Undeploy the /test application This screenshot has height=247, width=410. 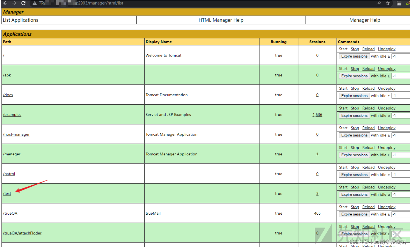pyautogui.click(x=387, y=187)
